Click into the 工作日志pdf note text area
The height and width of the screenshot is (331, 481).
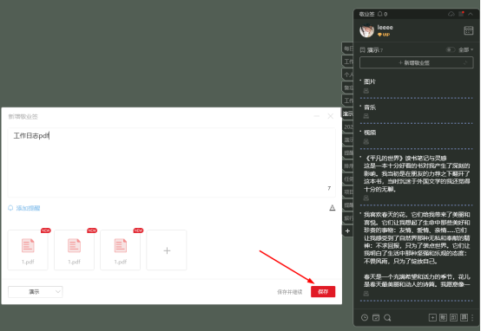172,162
